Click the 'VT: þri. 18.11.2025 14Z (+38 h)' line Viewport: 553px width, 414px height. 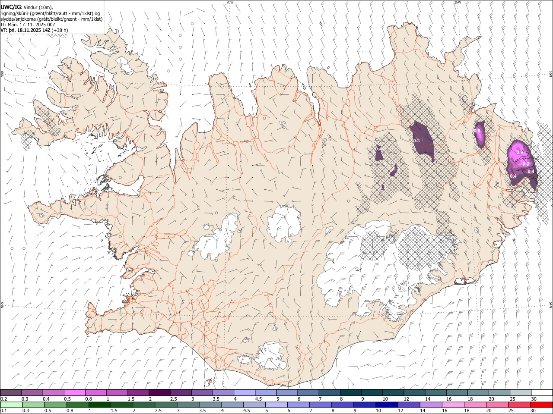tap(34, 30)
